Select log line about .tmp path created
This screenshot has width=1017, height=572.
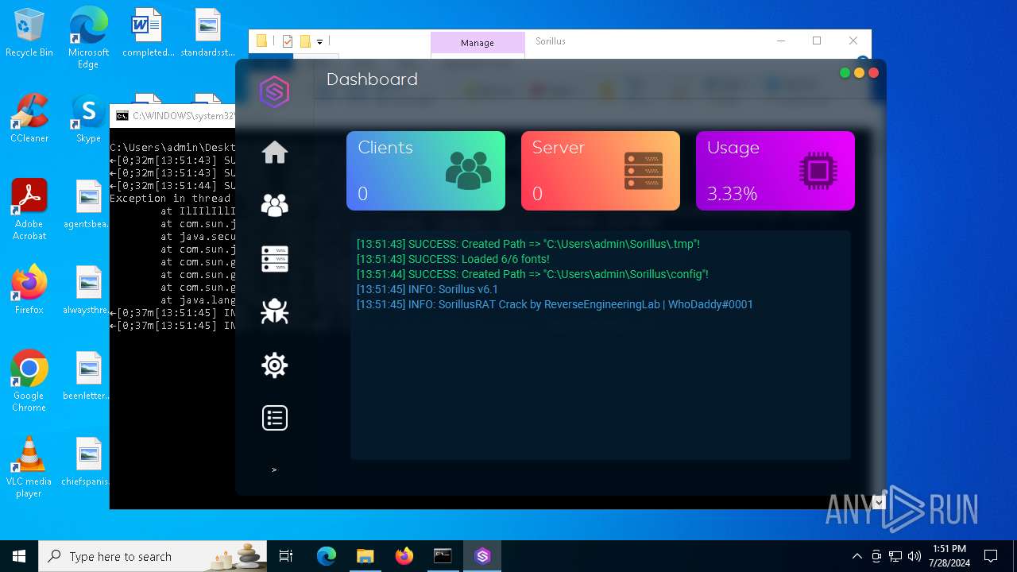click(528, 244)
